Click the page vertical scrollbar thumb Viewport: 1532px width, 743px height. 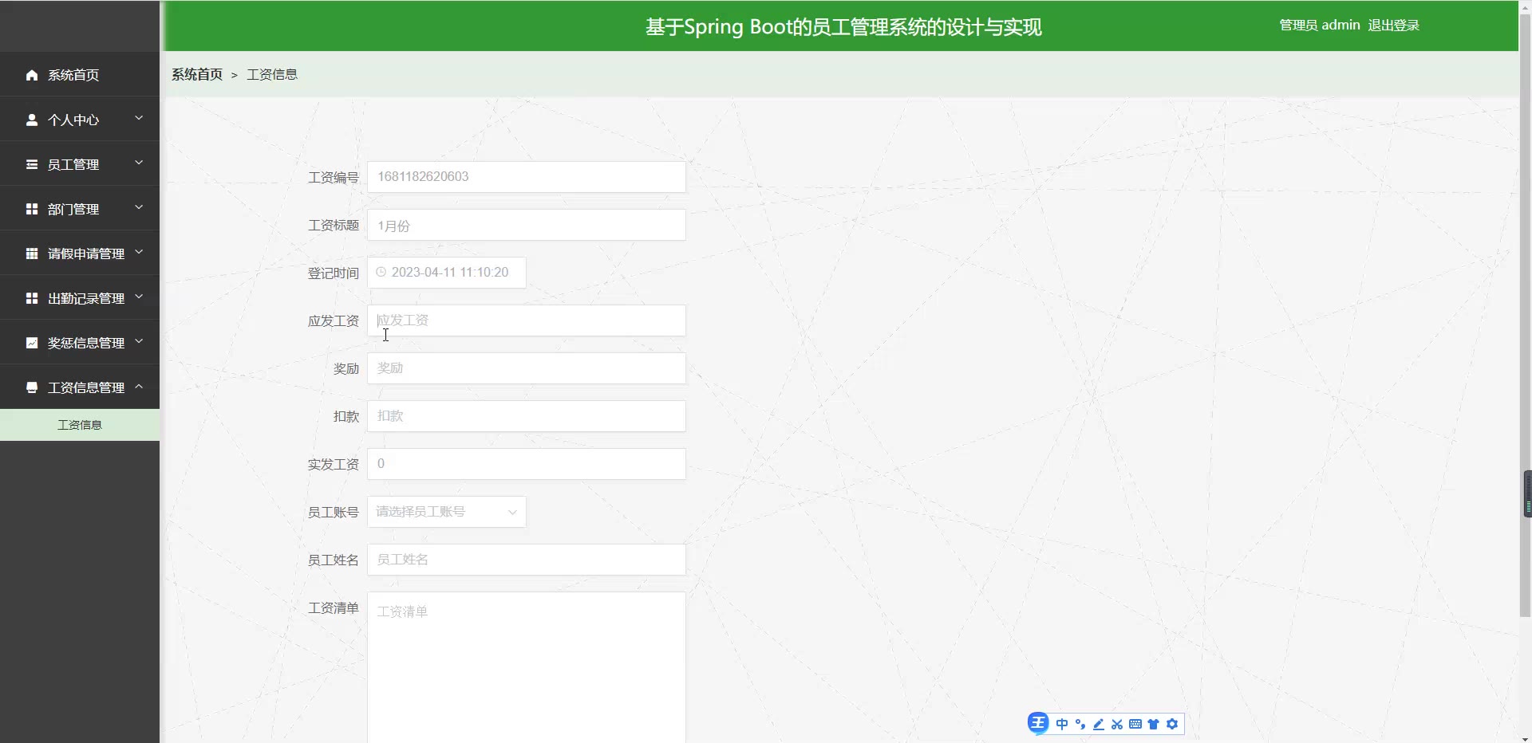point(1525,314)
